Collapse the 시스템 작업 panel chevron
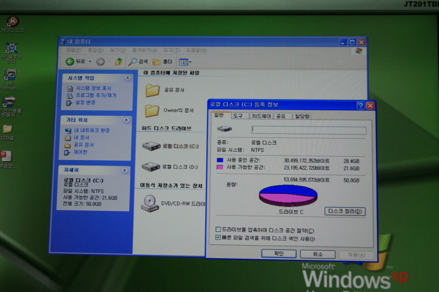Screen dimensions: 439x292 coord(128,78)
